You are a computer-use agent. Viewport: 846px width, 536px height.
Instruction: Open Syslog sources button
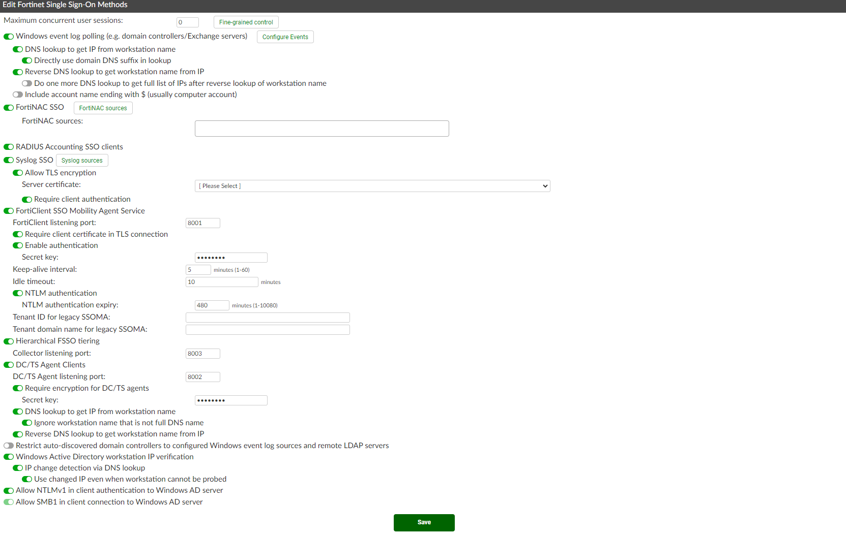82,161
